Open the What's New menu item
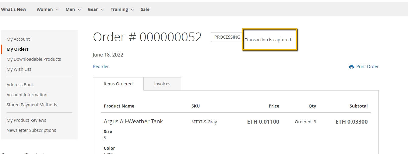The width and height of the screenshot is (408, 154). [x=14, y=9]
